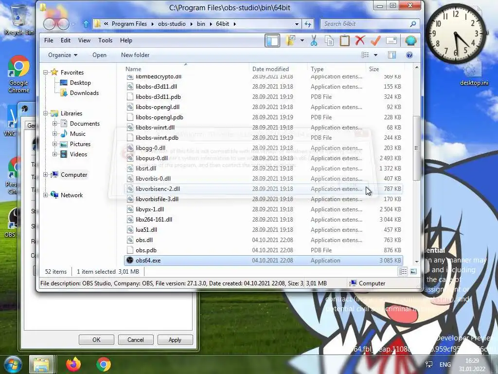Sort by the Date modified column header
Image resolution: width=498 pixels, height=374 pixels.
tap(279, 69)
